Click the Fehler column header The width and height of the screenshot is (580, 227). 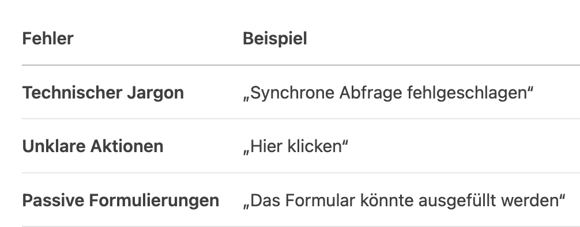[x=48, y=39]
